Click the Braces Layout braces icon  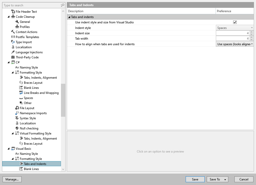pyautogui.click(x=21, y=82)
